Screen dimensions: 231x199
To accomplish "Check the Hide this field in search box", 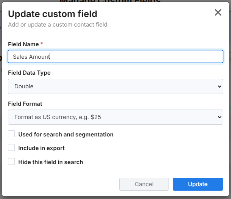I will click(x=11, y=162).
